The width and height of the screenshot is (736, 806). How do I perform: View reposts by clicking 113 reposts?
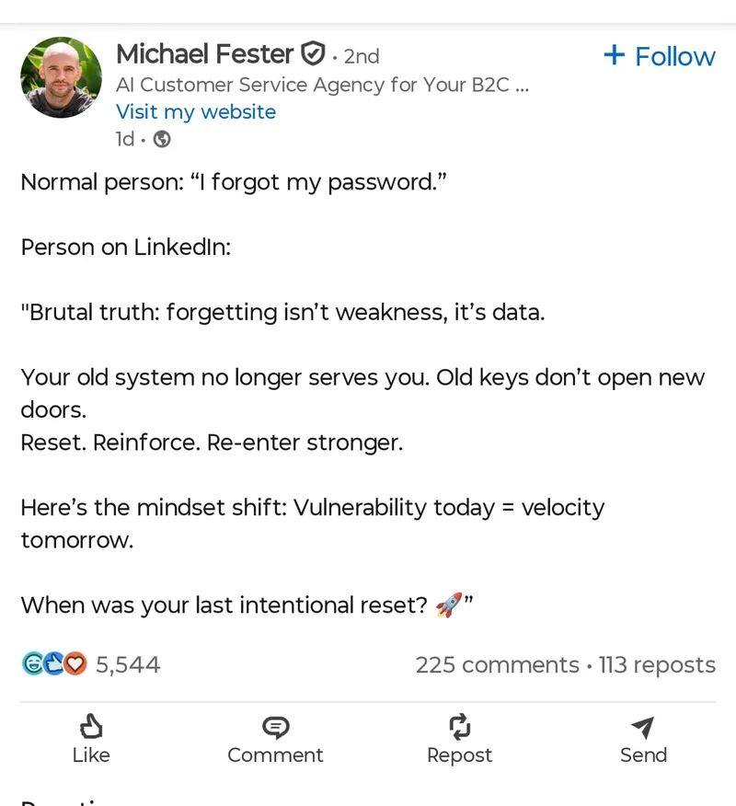(x=658, y=664)
